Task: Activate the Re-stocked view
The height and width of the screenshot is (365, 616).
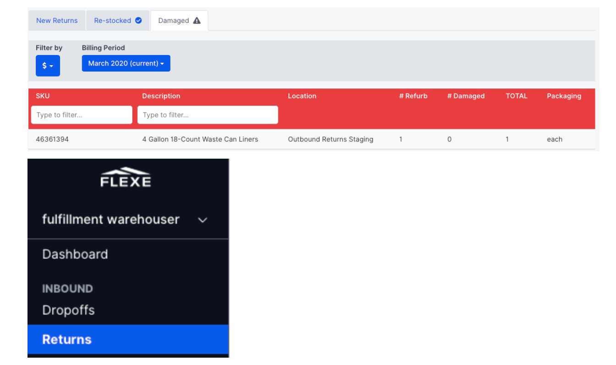Action: tap(112, 20)
